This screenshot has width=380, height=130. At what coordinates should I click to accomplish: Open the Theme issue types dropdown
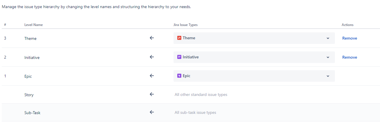[254, 38]
